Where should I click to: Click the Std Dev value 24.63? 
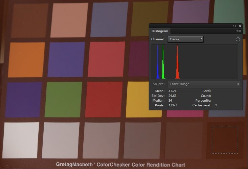pyautogui.click(x=173, y=96)
